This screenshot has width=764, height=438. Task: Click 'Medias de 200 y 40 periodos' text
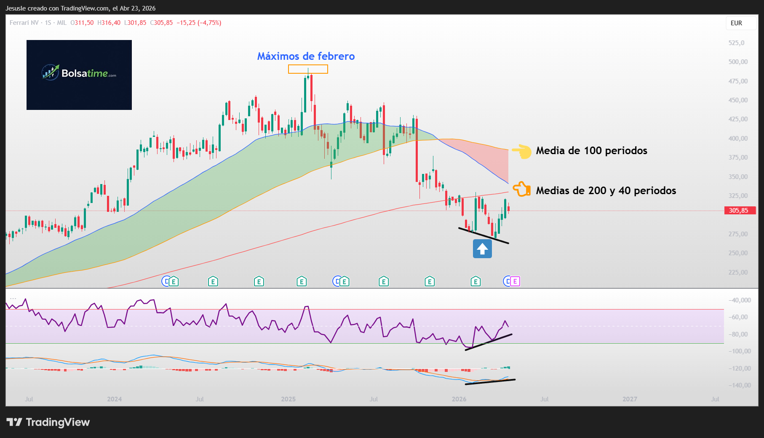coord(606,191)
